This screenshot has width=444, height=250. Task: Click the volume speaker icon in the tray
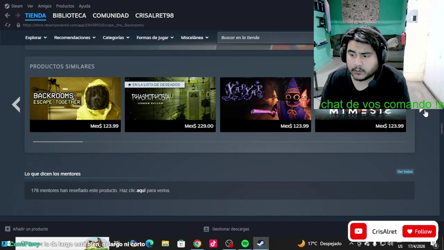tap(390, 243)
